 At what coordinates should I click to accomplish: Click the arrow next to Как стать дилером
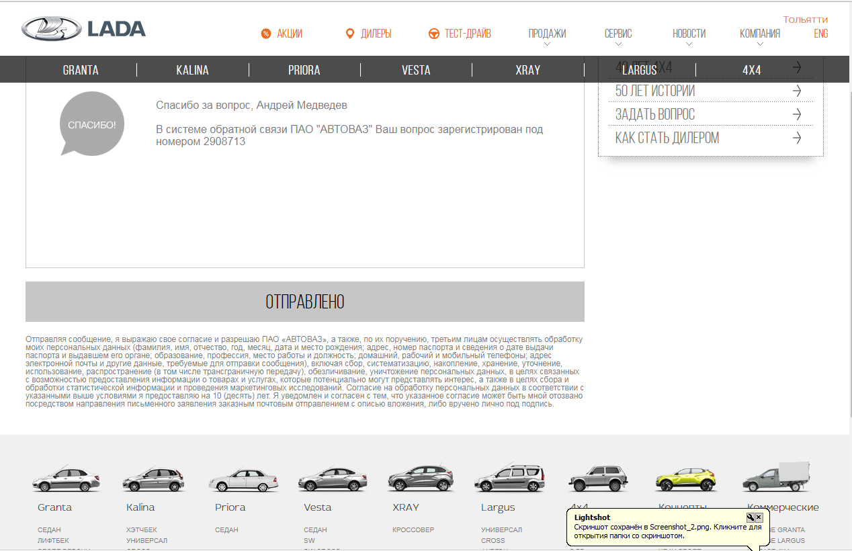797,138
